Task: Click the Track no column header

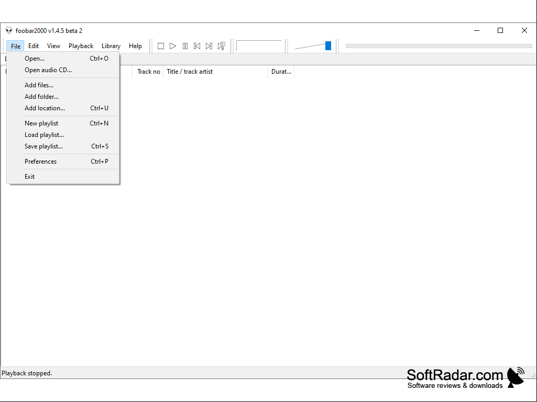Action: pos(148,72)
